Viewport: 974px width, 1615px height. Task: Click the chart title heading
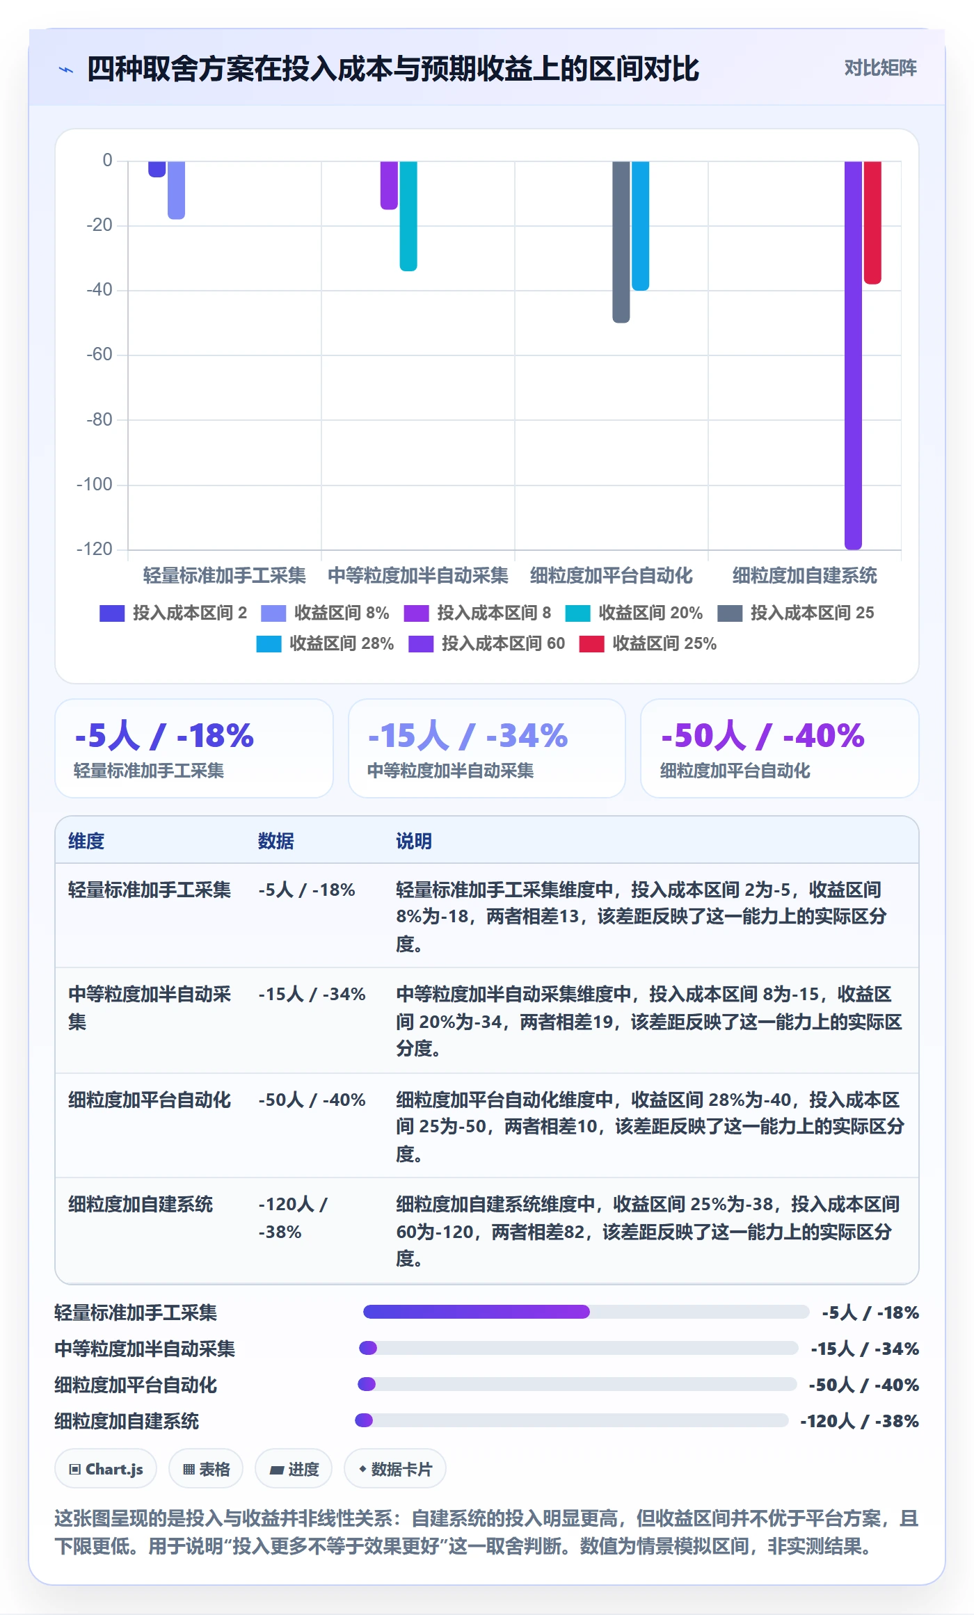pyautogui.click(x=392, y=69)
